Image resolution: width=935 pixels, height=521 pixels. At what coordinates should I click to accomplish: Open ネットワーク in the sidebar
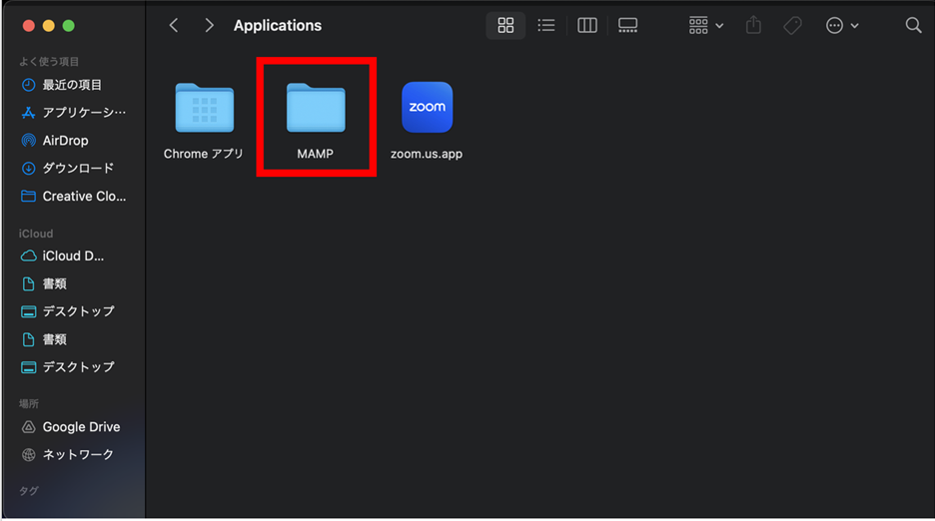(78, 455)
